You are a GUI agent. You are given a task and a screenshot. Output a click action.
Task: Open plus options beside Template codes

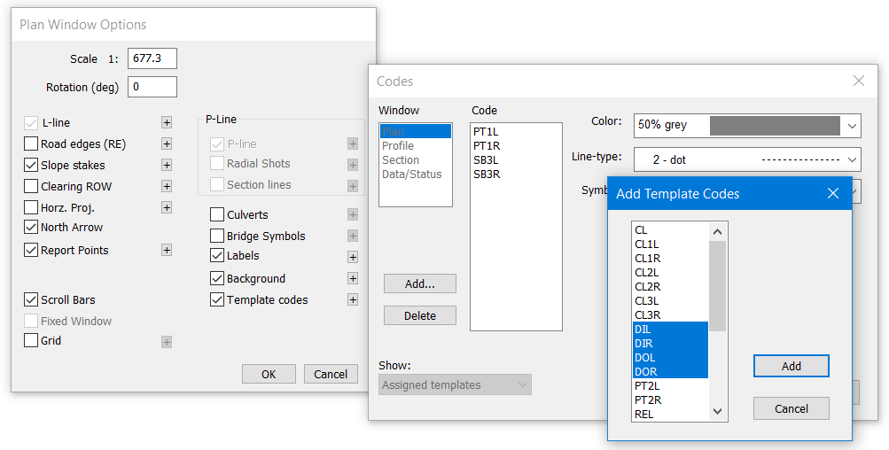click(353, 299)
